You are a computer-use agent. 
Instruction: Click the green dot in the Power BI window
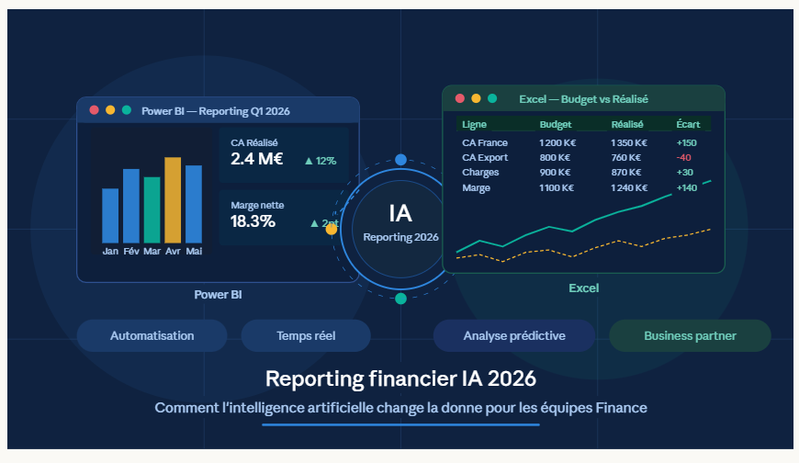click(127, 110)
